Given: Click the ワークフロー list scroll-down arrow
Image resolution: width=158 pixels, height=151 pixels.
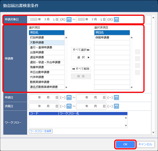Looking at the screenshot, I should 126,125.
